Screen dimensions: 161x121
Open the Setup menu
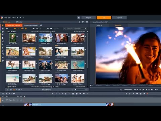pyautogui.click(x=14, y=18)
